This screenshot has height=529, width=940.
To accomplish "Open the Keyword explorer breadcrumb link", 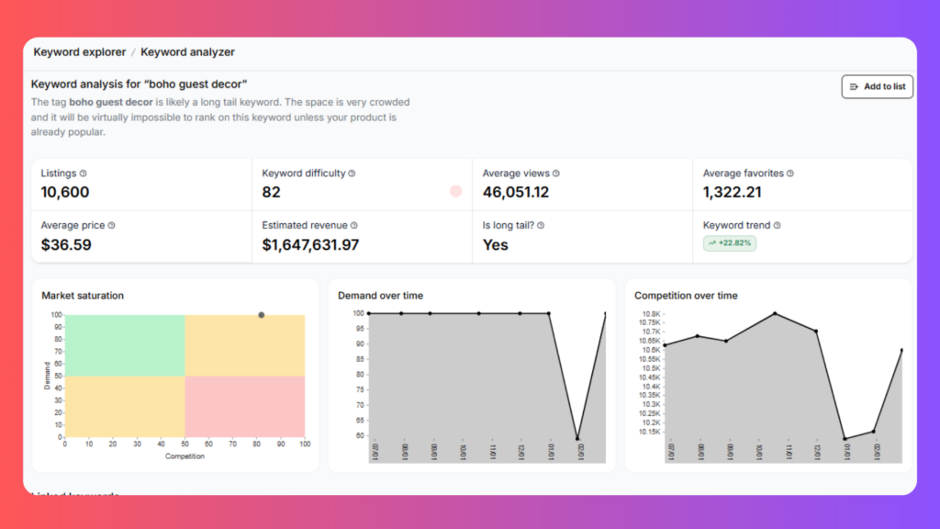I will coord(80,52).
